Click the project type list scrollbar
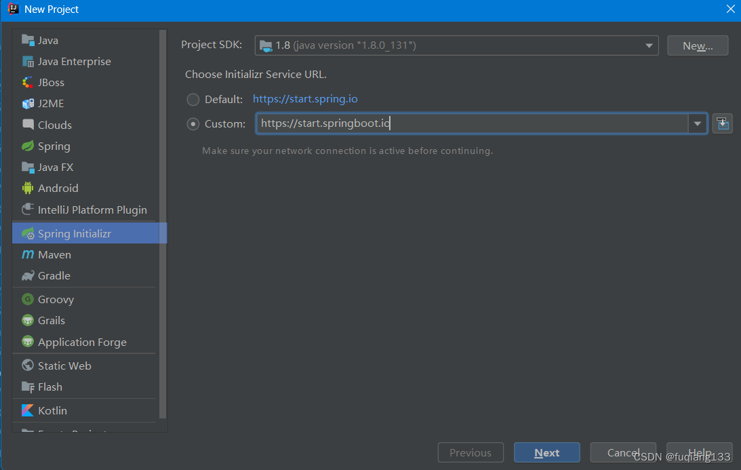This screenshot has height=470, width=741. (x=163, y=224)
